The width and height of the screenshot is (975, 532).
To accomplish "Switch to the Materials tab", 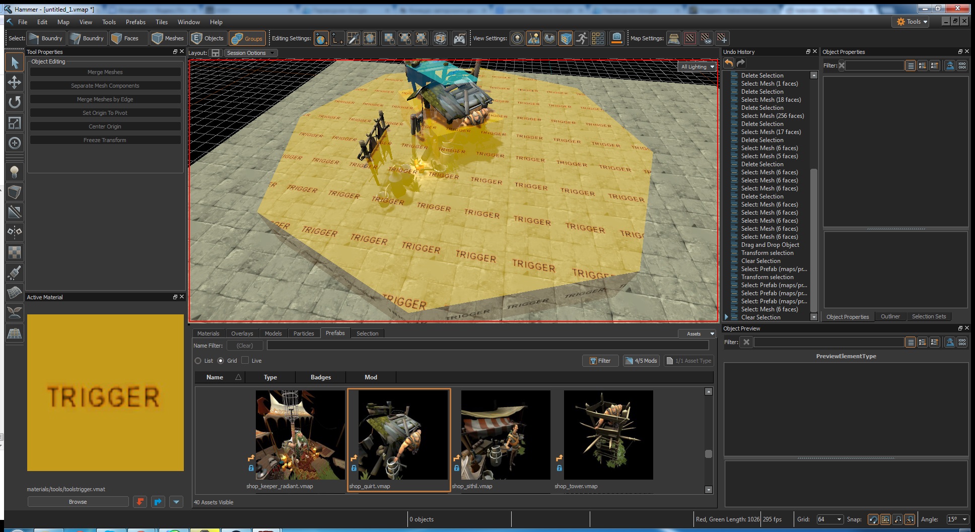I will (208, 334).
